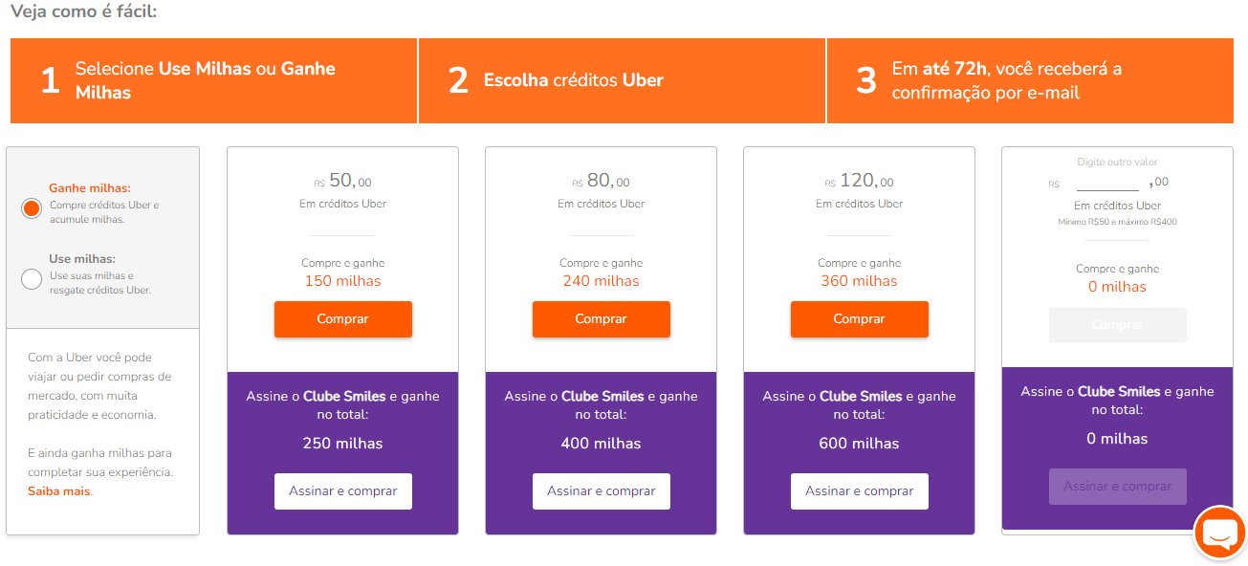Image resolution: width=1248 pixels, height=566 pixels.
Task: Click the custom value input field
Action: pyautogui.click(x=1107, y=182)
